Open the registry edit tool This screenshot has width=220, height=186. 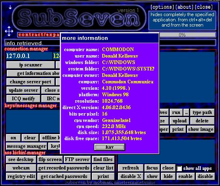tap(21, 176)
